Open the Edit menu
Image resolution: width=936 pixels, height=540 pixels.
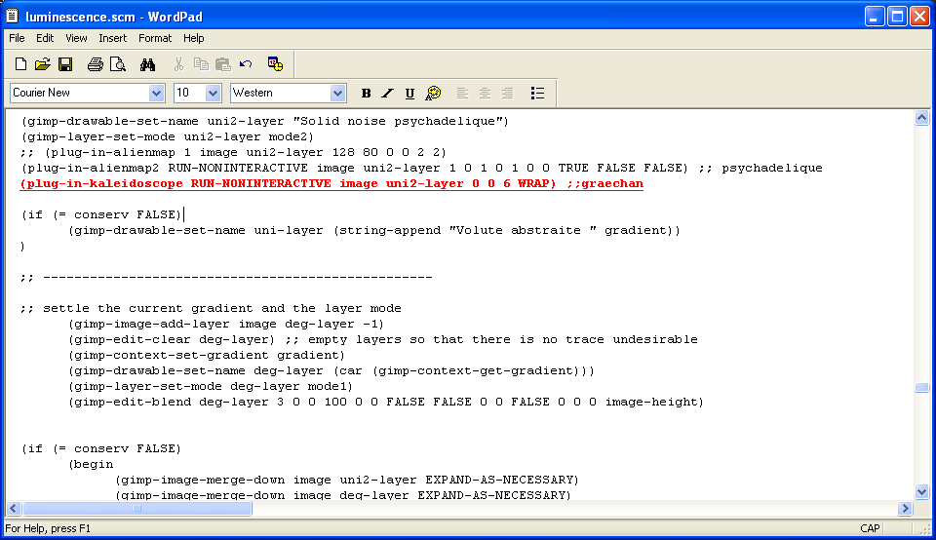[45, 38]
